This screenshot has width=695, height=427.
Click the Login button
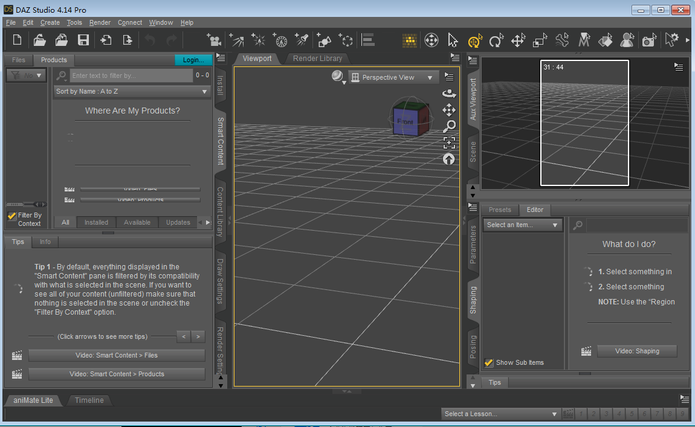coord(194,60)
